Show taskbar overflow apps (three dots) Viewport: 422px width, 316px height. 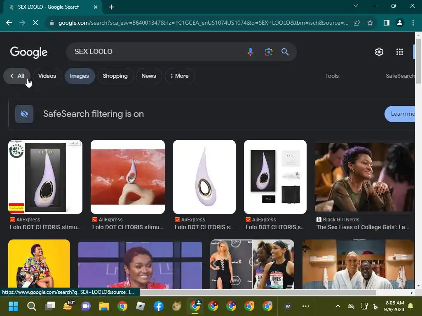pos(306,306)
